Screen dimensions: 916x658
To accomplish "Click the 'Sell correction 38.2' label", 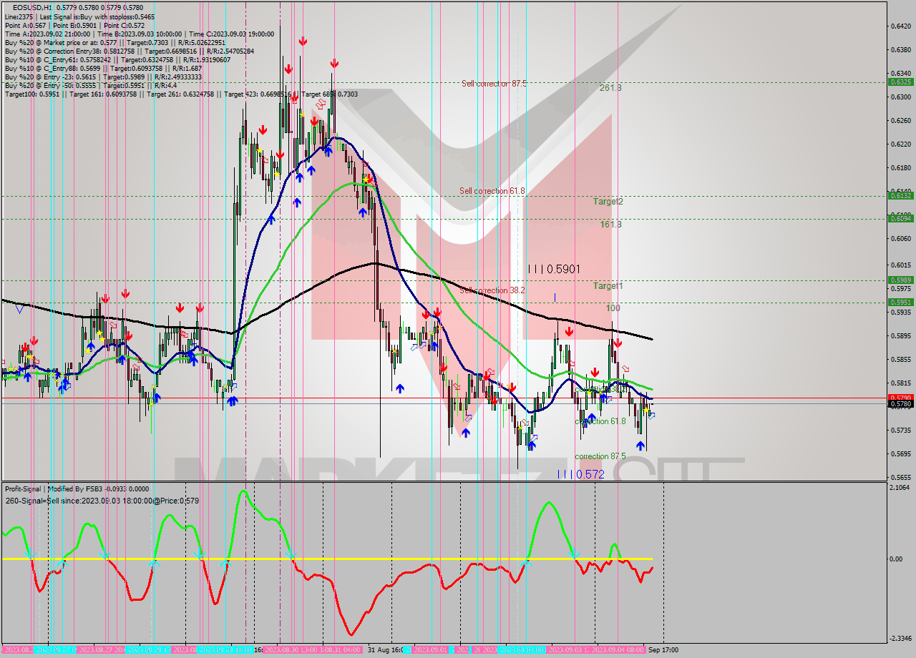I will coord(493,290).
